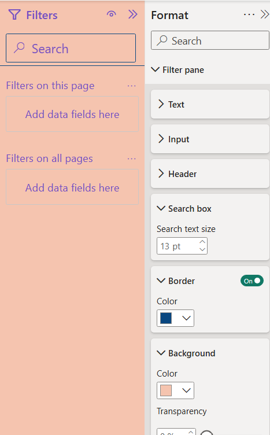Collapse the Format pane double chevron

[x=264, y=14]
